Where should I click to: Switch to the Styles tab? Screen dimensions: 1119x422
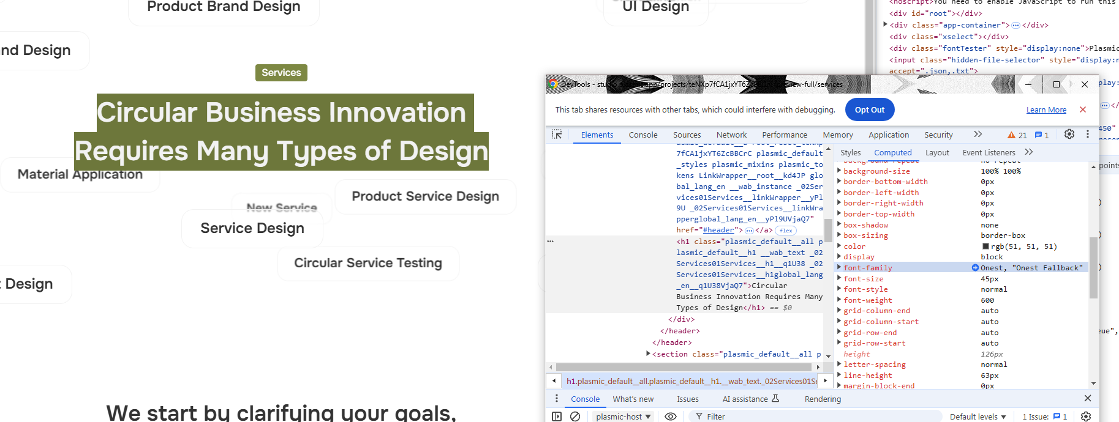coord(850,153)
